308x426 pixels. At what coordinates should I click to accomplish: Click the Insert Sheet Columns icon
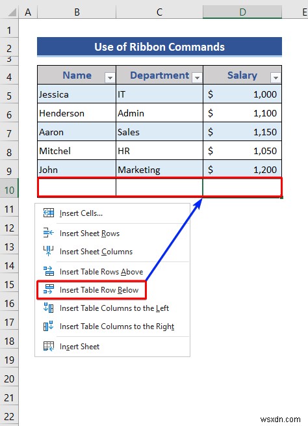click(49, 251)
